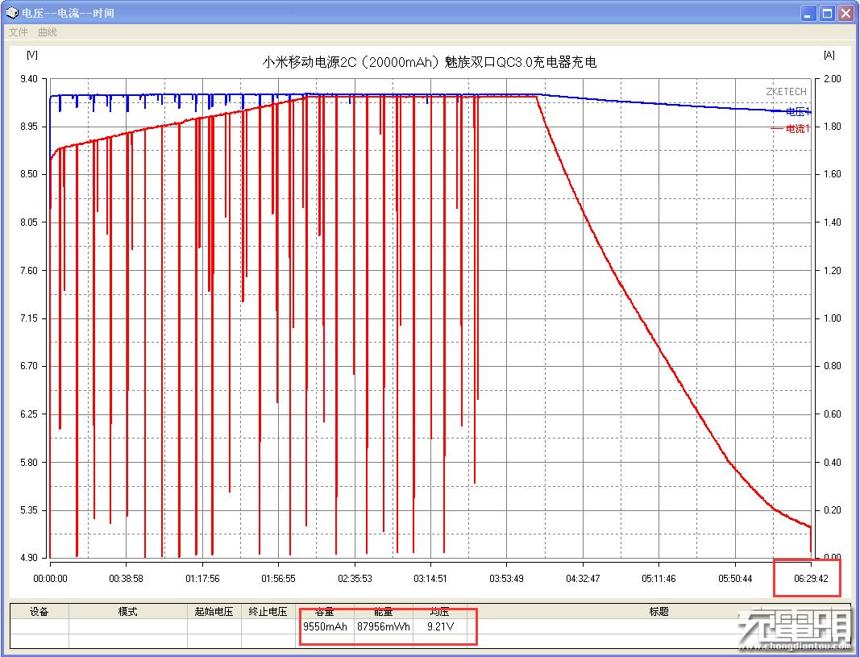Select the 起始电压 column header
This screenshot has width=860, height=657.
pyautogui.click(x=214, y=612)
